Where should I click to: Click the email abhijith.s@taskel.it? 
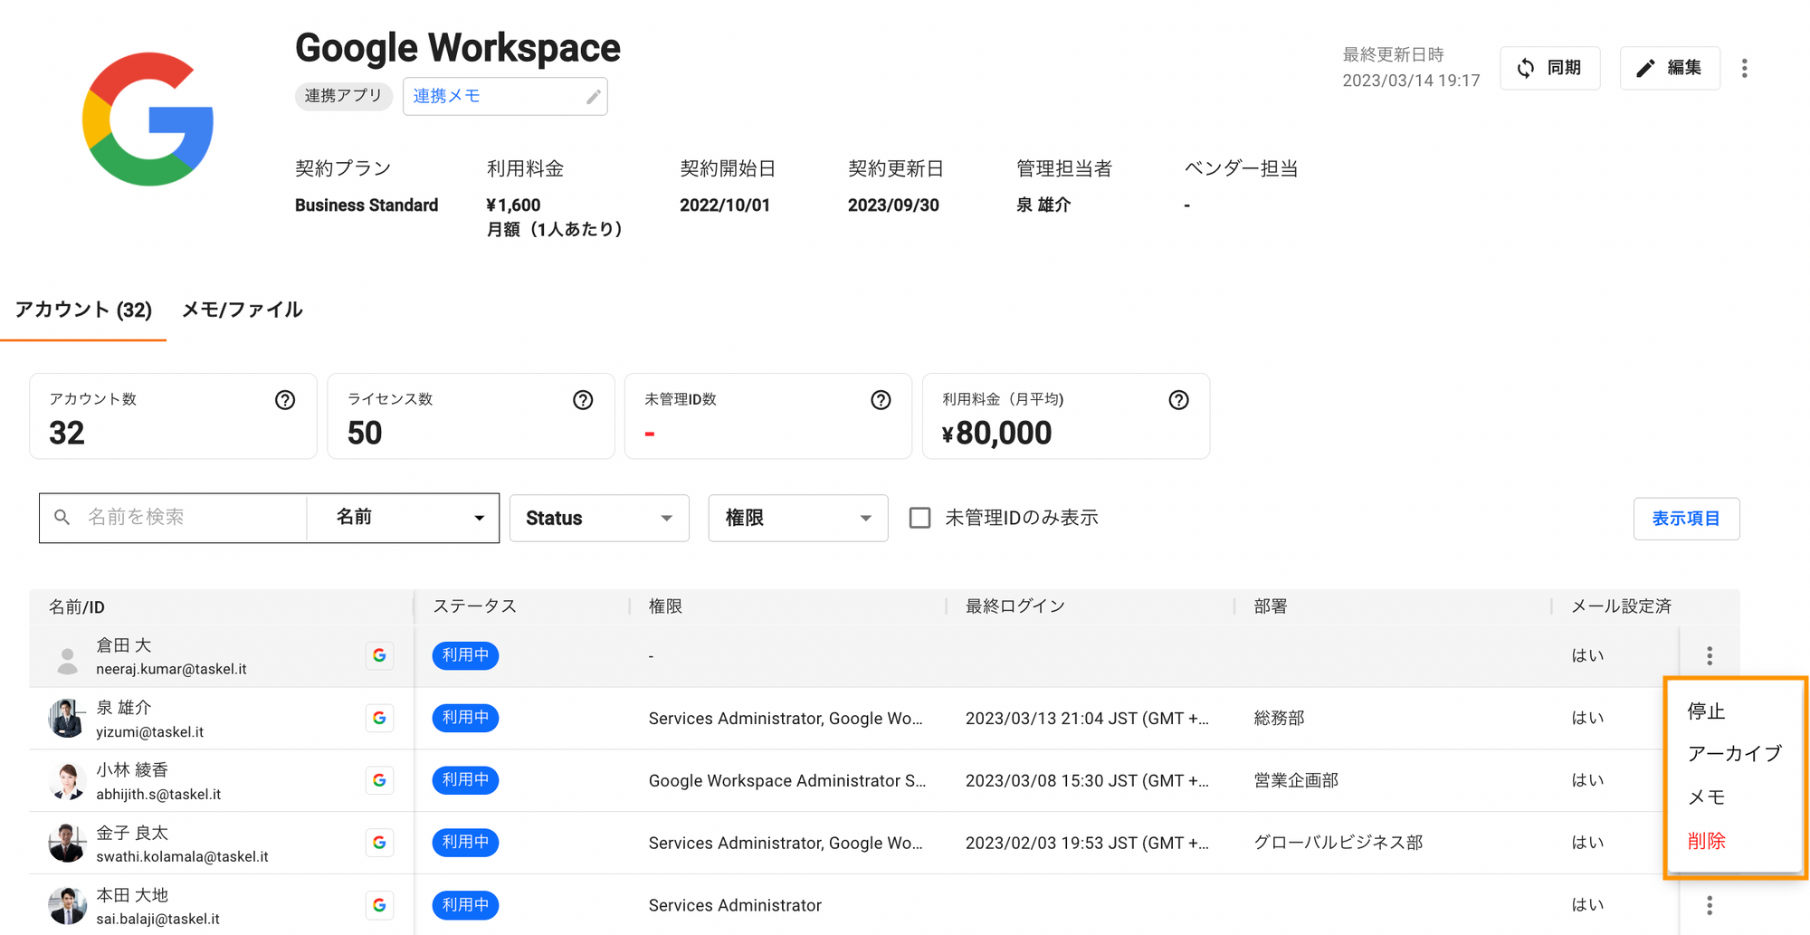pyautogui.click(x=158, y=795)
